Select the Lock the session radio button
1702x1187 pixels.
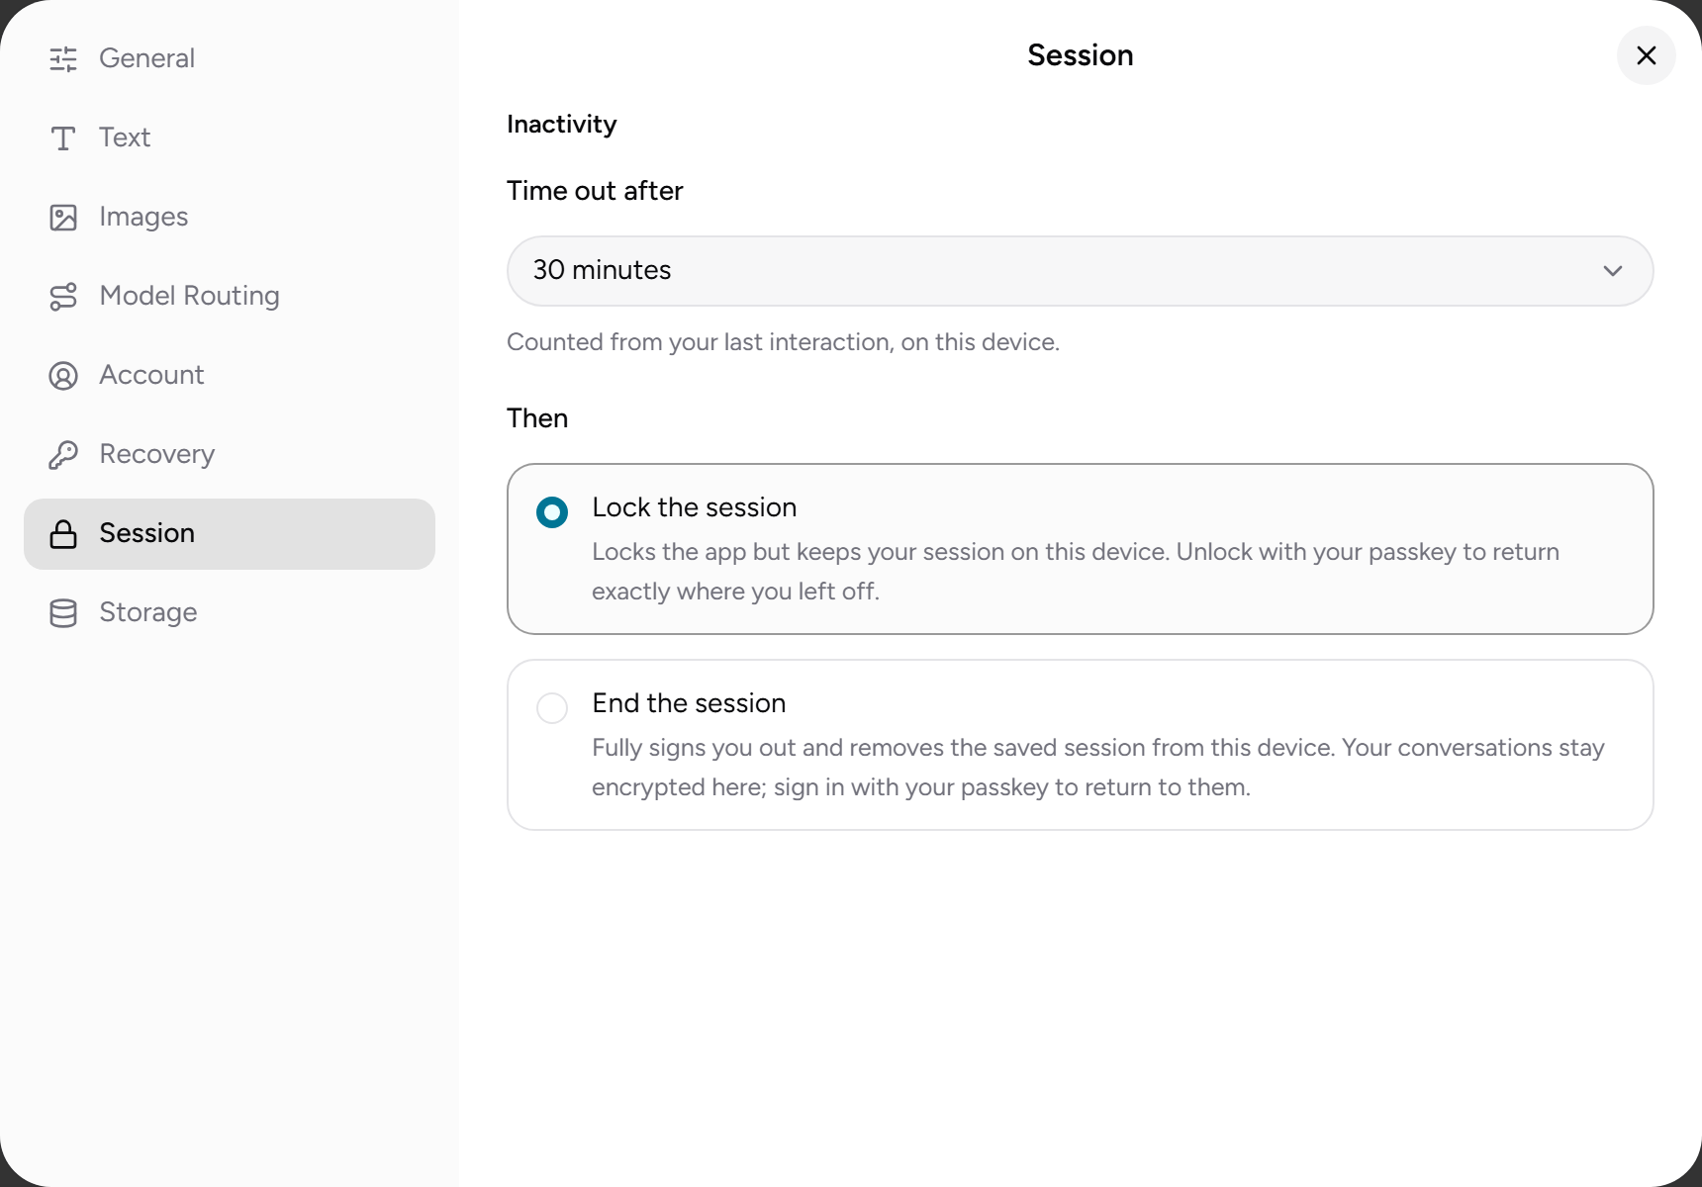click(552, 512)
